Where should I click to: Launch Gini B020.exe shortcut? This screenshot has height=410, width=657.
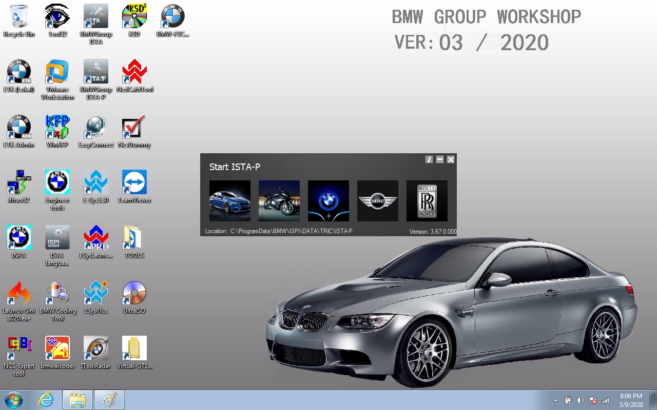(x=19, y=301)
